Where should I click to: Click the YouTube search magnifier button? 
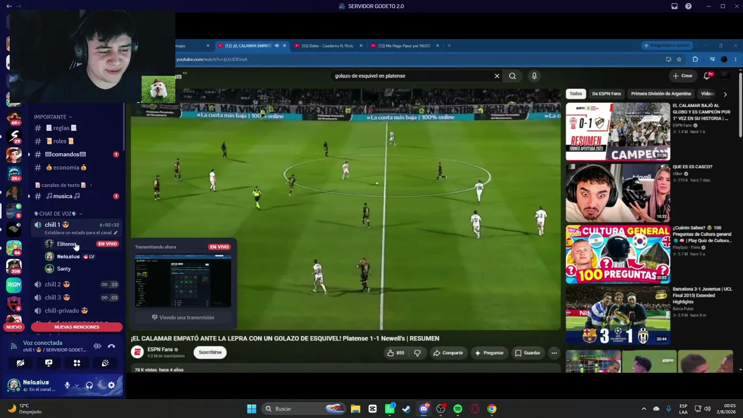point(513,76)
